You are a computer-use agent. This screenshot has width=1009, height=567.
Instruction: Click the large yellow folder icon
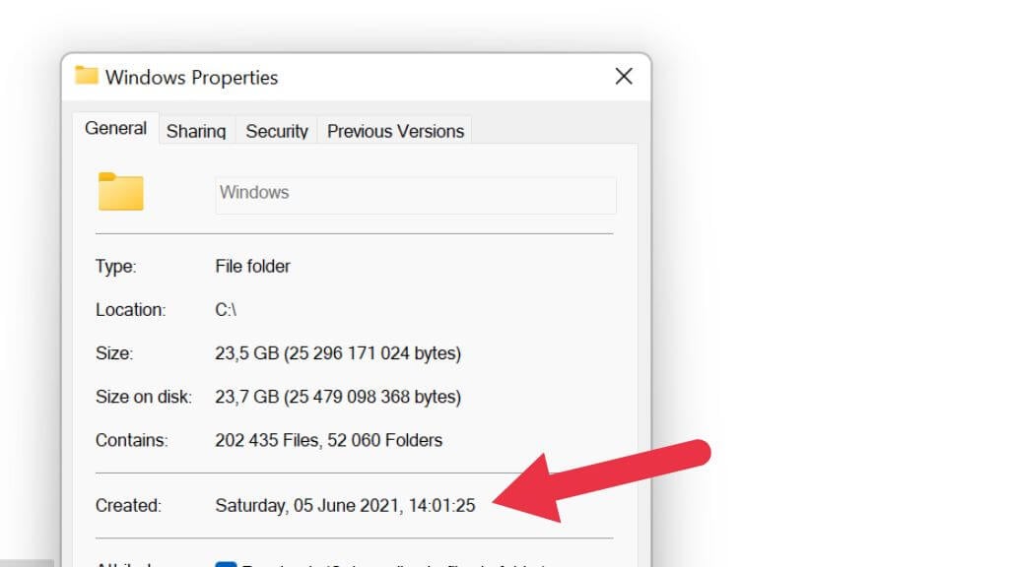(120, 192)
